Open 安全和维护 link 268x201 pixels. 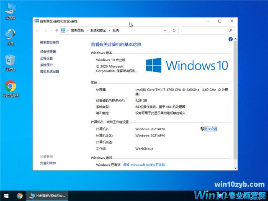click(48, 163)
